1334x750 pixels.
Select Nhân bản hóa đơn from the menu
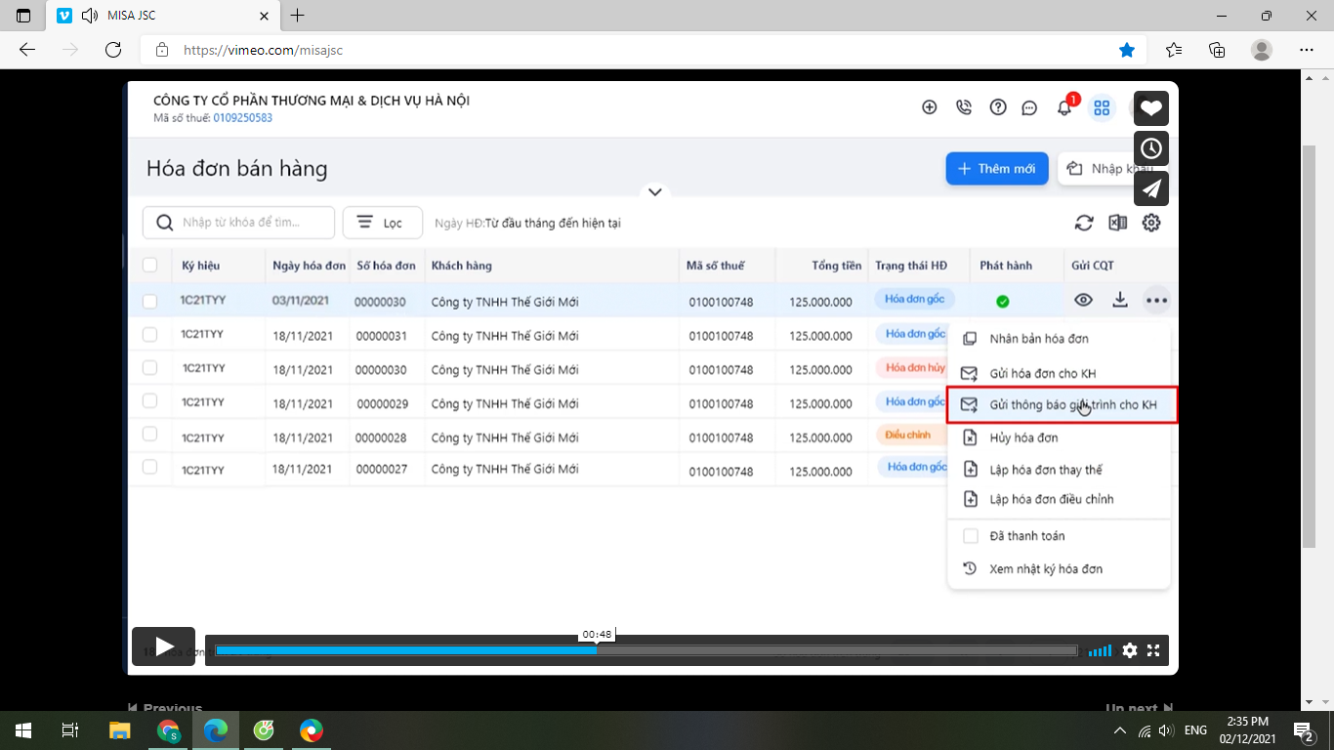(1059, 339)
